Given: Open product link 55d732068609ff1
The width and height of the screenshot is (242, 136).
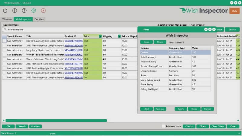Looking at the screenshot, I should pos(74,68).
